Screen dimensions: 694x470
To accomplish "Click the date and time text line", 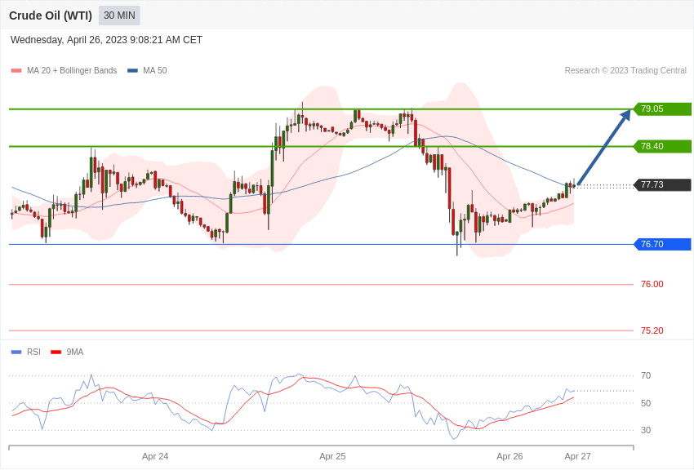I will (x=106, y=40).
